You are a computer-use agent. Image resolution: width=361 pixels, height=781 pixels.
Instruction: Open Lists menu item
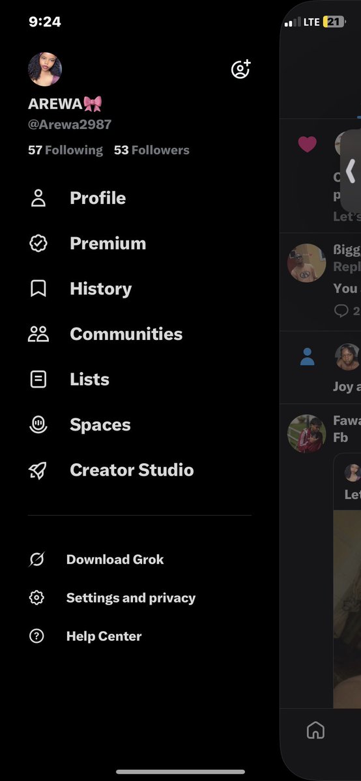[89, 379]
